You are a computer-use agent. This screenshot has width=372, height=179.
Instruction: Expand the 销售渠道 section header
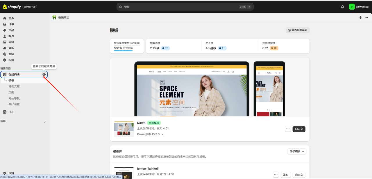point(5,68)
